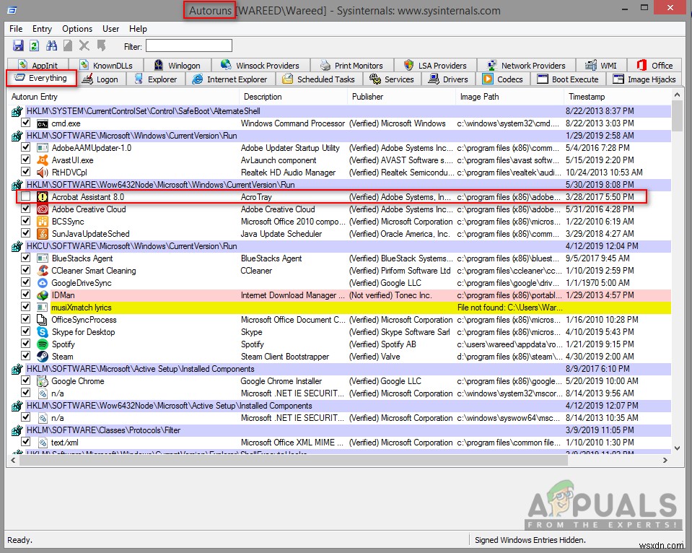Click the Steam entry icon

click(43, 357)
